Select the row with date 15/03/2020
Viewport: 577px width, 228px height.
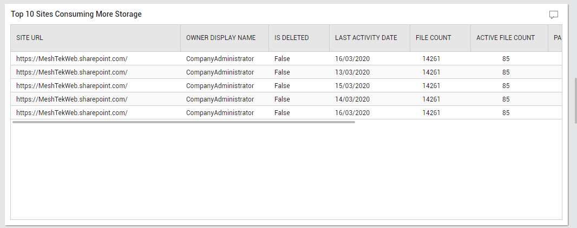tap(286, 85)
